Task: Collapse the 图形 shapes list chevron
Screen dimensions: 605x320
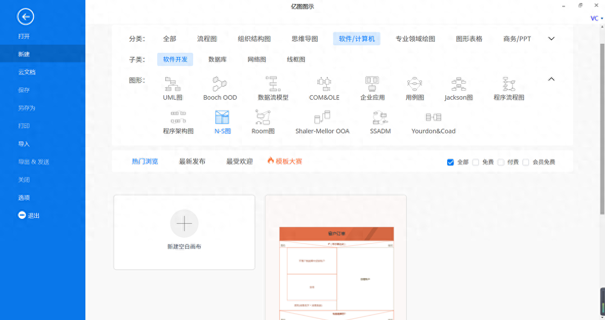Action: pyautogui.click(x=551, y=79)
